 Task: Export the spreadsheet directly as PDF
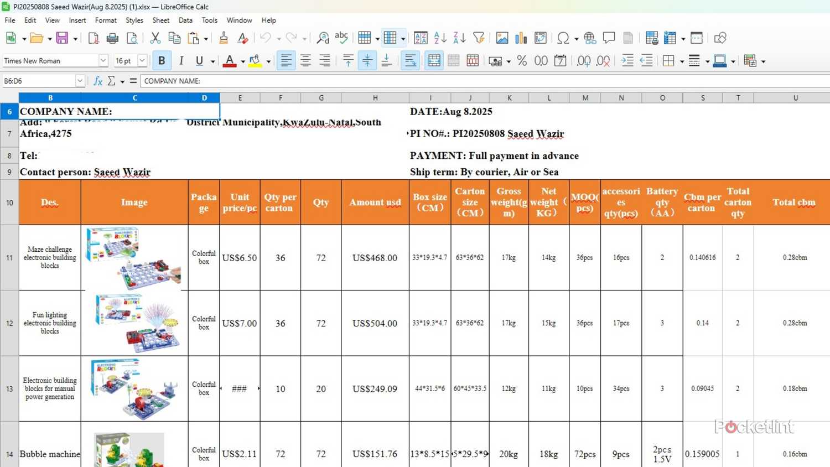[94, 38]
